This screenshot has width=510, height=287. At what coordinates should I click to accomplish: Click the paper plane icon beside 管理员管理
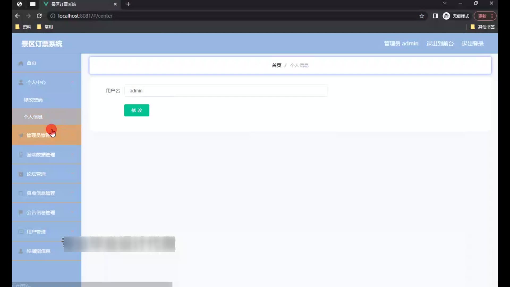(x=21, y=136)
